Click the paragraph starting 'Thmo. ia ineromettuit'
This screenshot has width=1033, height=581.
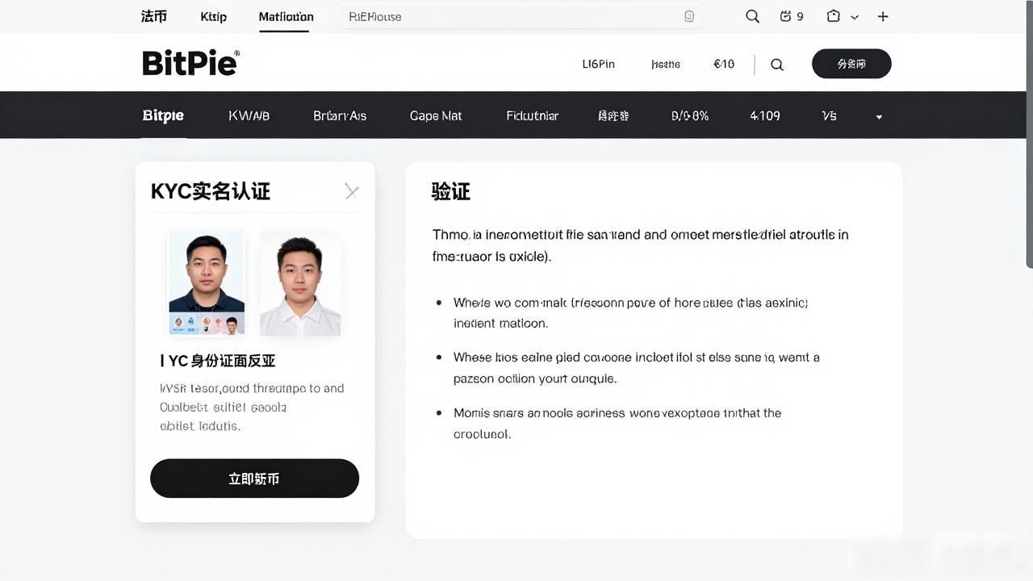tap(641, 245)
